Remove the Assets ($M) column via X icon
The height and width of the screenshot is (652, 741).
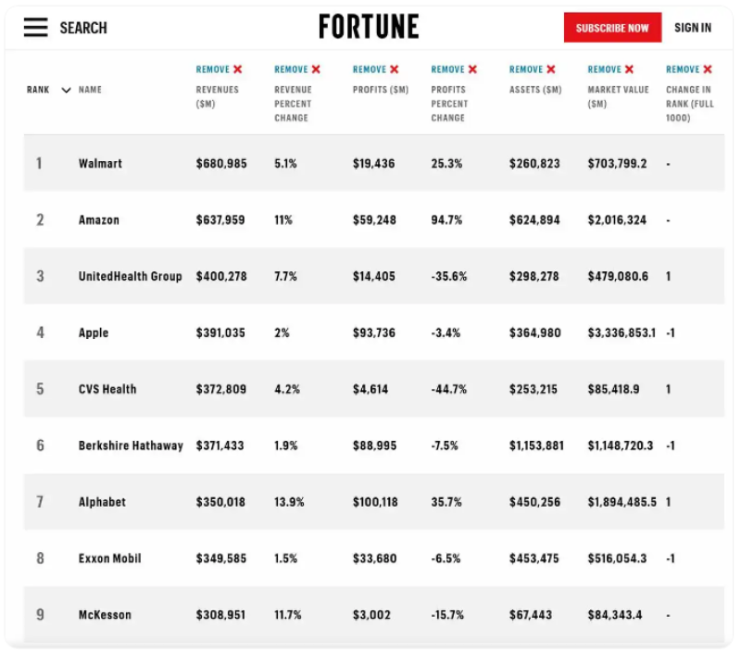551,69
